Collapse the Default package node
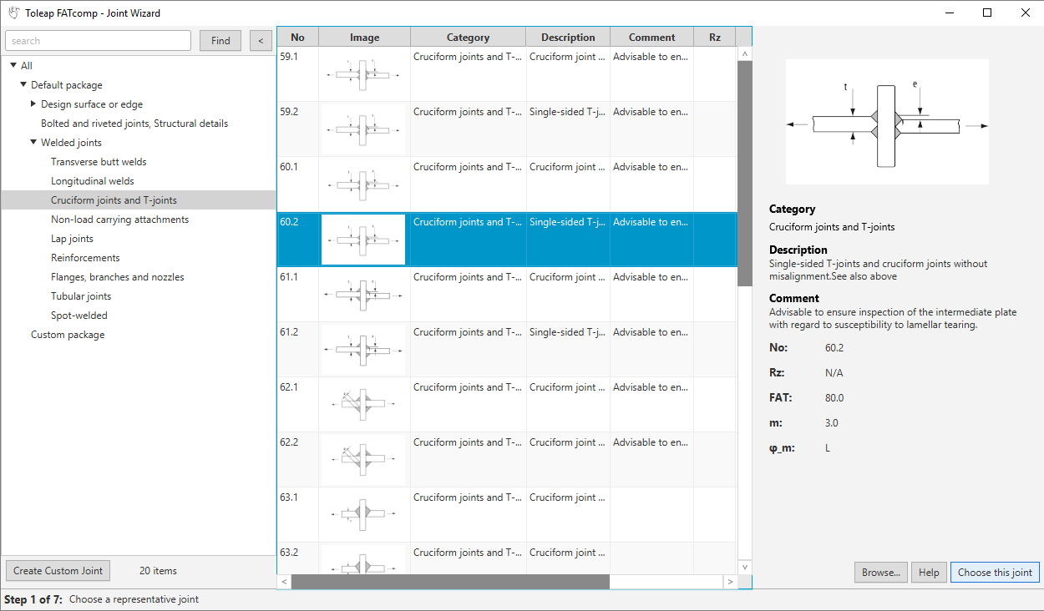 [x=23, y=85]
